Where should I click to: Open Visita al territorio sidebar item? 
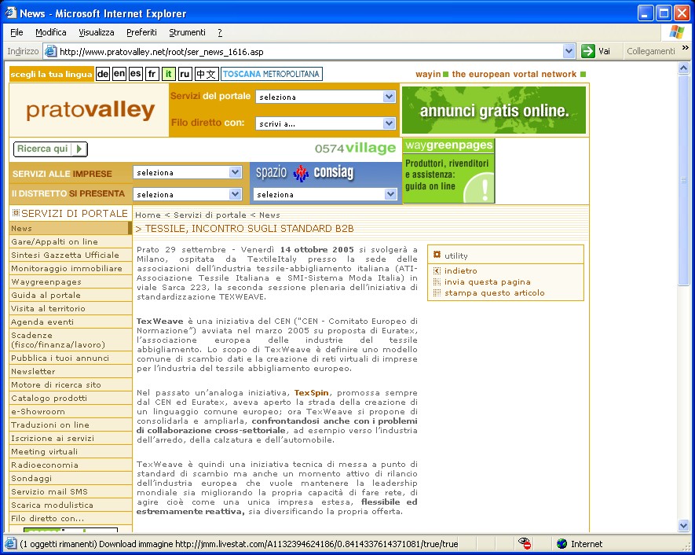point(70,308)
